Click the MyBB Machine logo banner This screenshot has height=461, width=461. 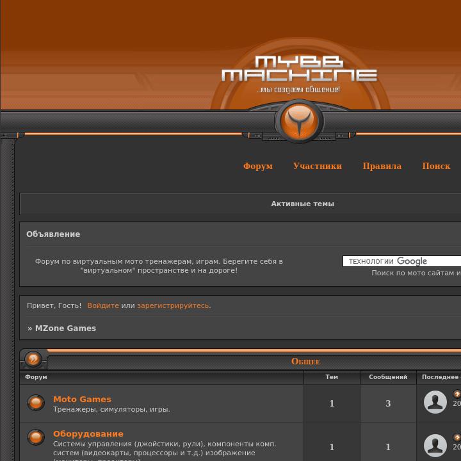(x=299, y=74)
